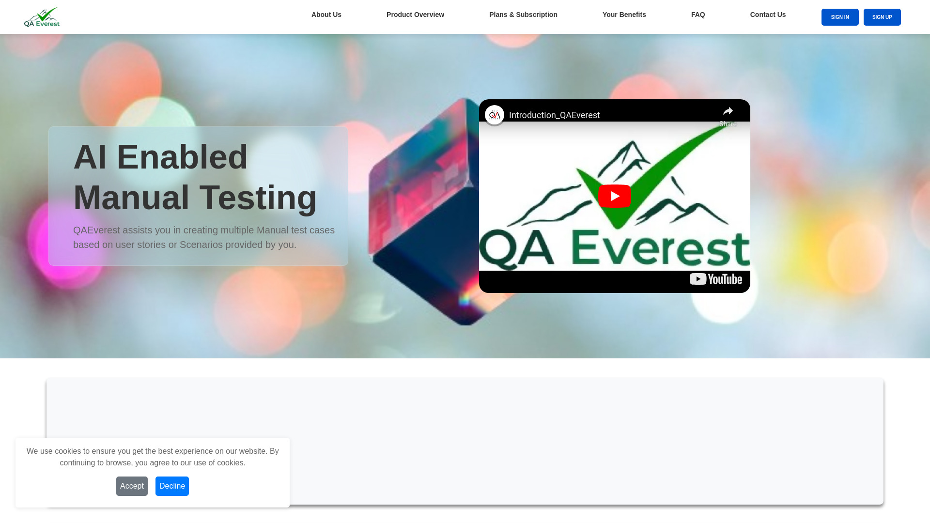Screen dimensions: 930x523
Task: Click the SIGN UP button
Action: (882, 16)
